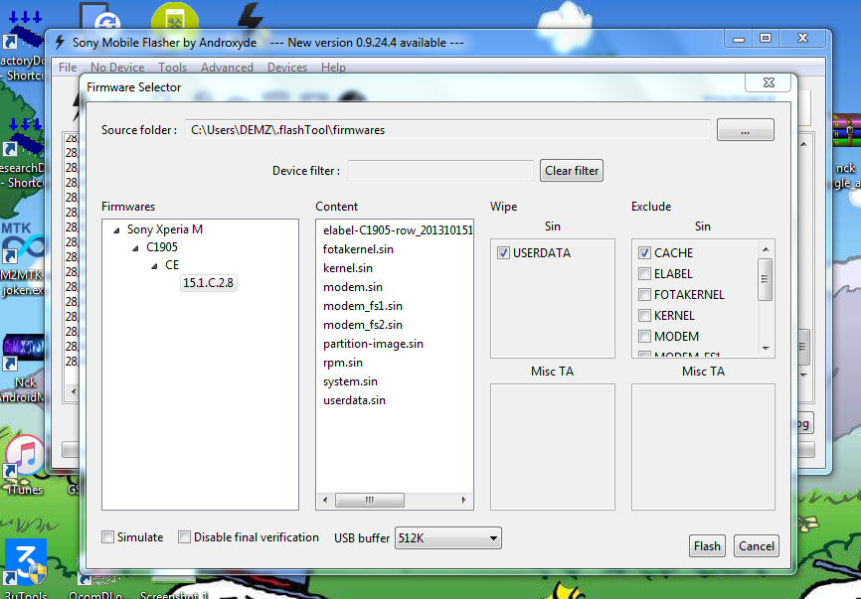Click Content list right scroll arrow

464,500
